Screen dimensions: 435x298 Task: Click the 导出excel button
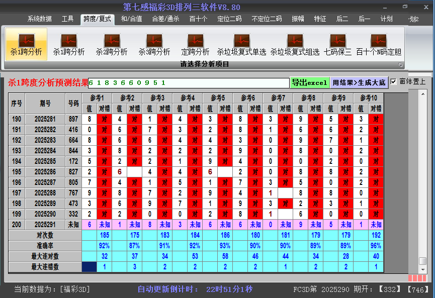309,81
